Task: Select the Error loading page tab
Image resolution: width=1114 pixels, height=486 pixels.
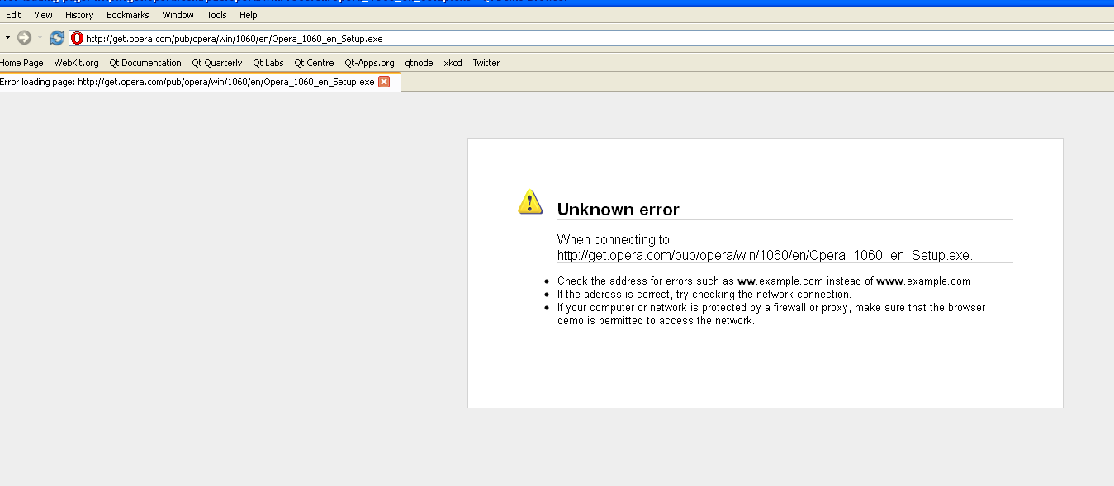Action: coord(200,82)
